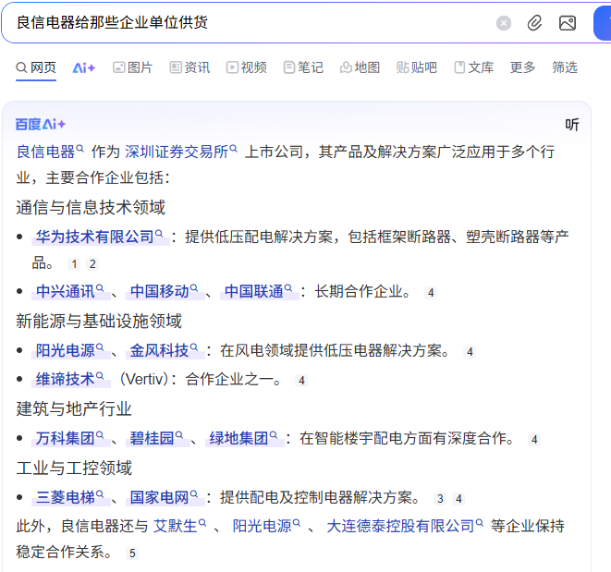The width and height of the screenshot is (611, 572).
Task: Click citation 4 after 合作企业之一
Action: tap(301, 381)
